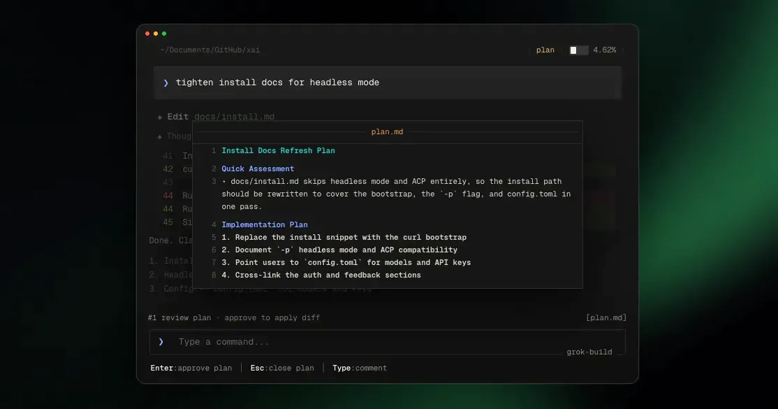
Task: Click Type:comment shortcut hint
Action: click(x=359, y=368)
